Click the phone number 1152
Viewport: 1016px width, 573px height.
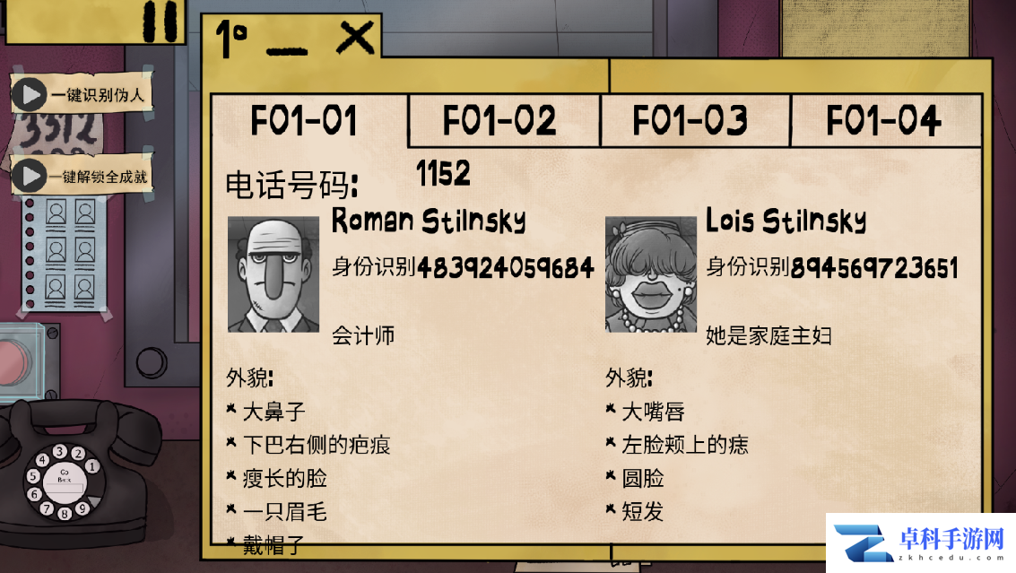(x=443, y=174)
